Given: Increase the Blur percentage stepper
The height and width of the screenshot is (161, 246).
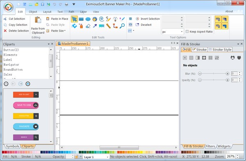Looking at the screenshot, I should [239, 73].
